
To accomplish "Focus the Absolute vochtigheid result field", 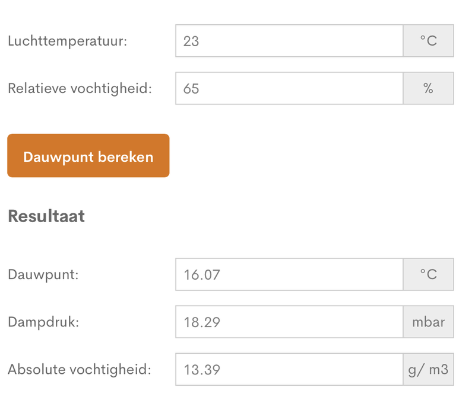I will point(289,369).
